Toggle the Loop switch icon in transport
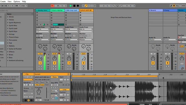The image size is (186, 105). (x=117, y=6)
